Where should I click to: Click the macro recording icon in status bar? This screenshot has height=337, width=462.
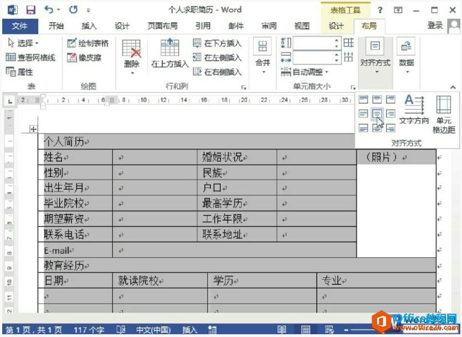212,330
